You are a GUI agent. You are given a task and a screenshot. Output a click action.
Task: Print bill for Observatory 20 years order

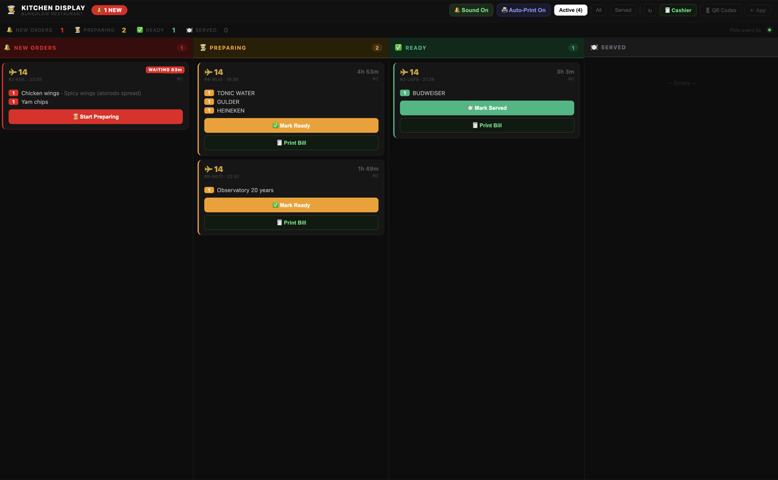click(291, 223)
